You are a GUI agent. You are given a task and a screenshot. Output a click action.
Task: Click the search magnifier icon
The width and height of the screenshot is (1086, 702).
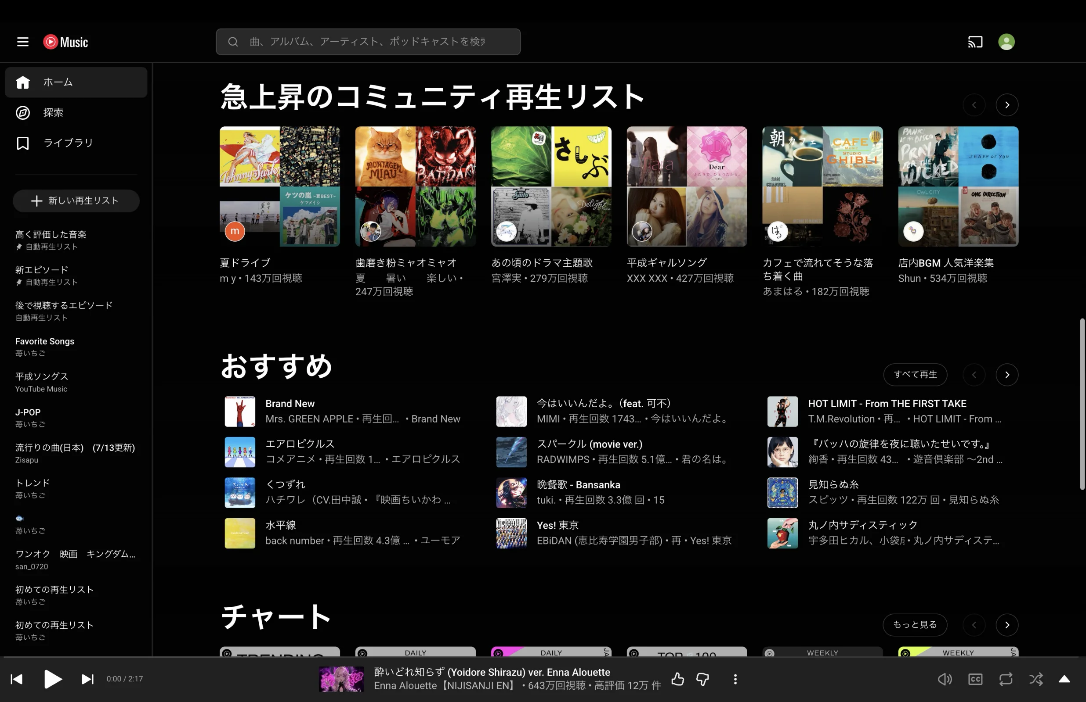pos(233,42)
